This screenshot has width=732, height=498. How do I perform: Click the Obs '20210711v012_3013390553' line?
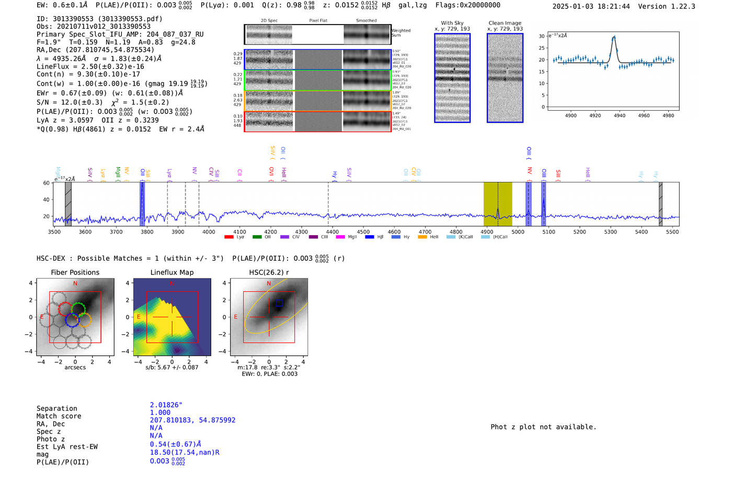pos(94,27)
